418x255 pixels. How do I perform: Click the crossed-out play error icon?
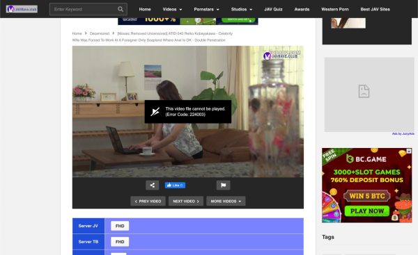point(155,112)
